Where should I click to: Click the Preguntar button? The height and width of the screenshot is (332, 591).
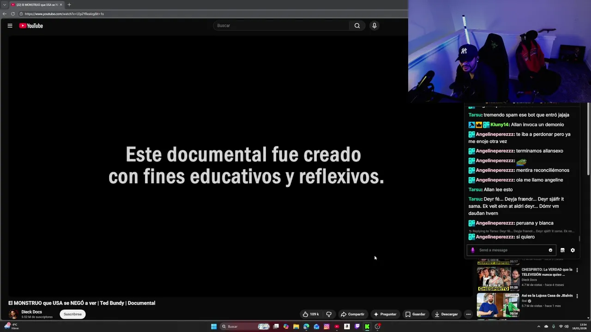click(x=385, y=314)
